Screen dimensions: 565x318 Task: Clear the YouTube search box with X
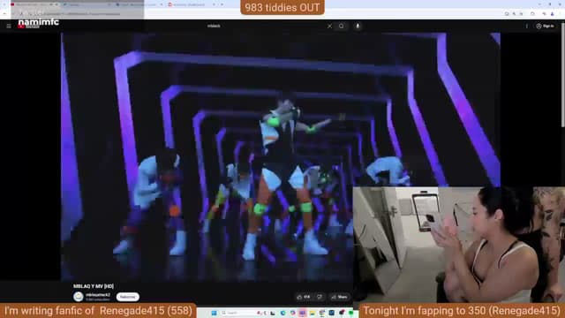[x=329, y=26]
